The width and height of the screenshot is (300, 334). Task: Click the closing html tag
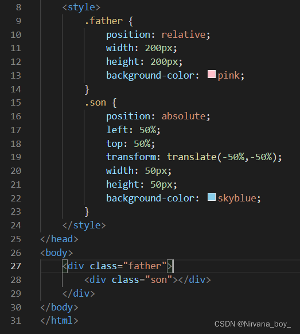60,321
